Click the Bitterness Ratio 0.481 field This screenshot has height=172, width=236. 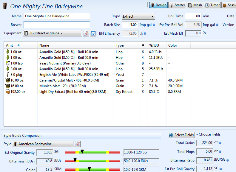(205, 160)
